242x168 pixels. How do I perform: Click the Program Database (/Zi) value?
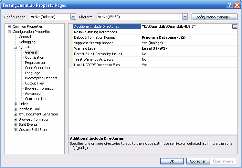189,37
